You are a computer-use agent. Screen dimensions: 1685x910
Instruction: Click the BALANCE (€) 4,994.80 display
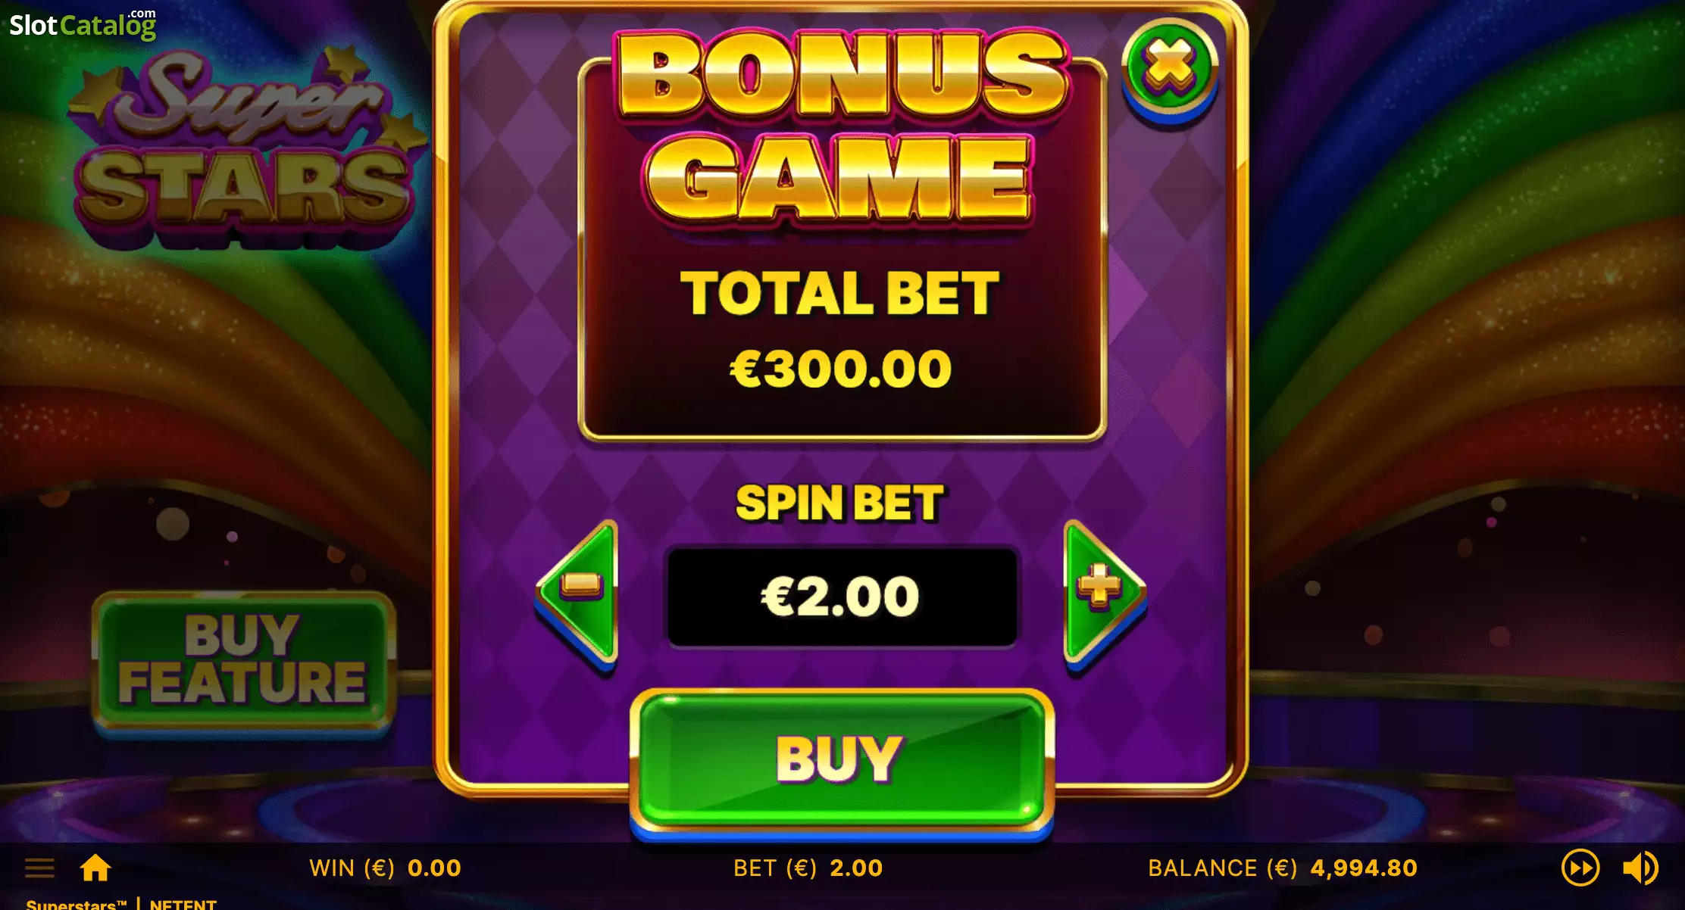pyautogui.click(x=1283, y=868)
